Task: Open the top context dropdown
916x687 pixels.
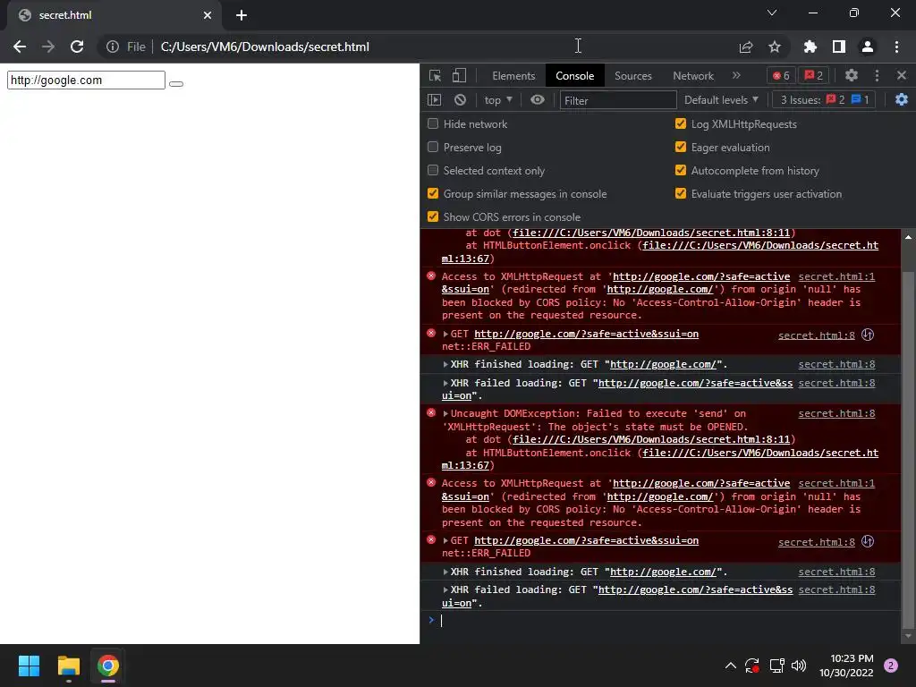Action: pos(498,100)
